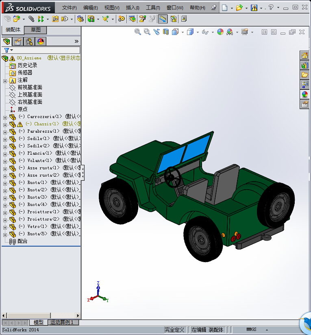
Task: Select the 模型 bottom tab
Action: [39, 322]
